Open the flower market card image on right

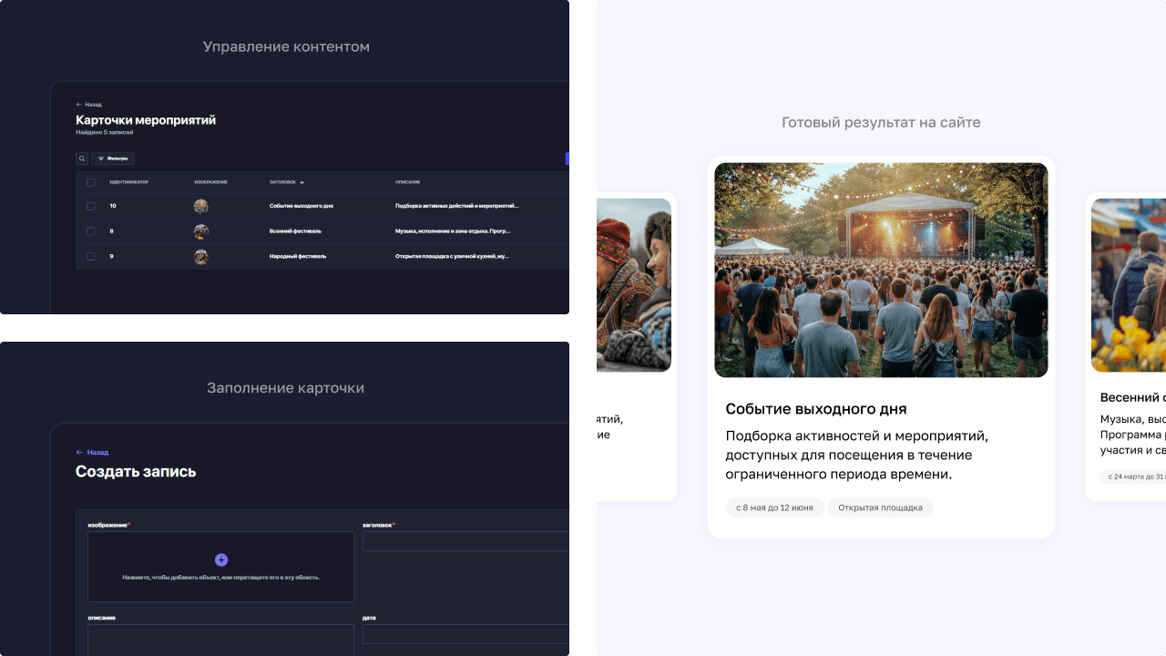[x=1129, y=285]
